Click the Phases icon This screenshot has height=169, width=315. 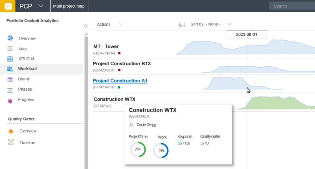pyautogui.click(x=10, y=89)
